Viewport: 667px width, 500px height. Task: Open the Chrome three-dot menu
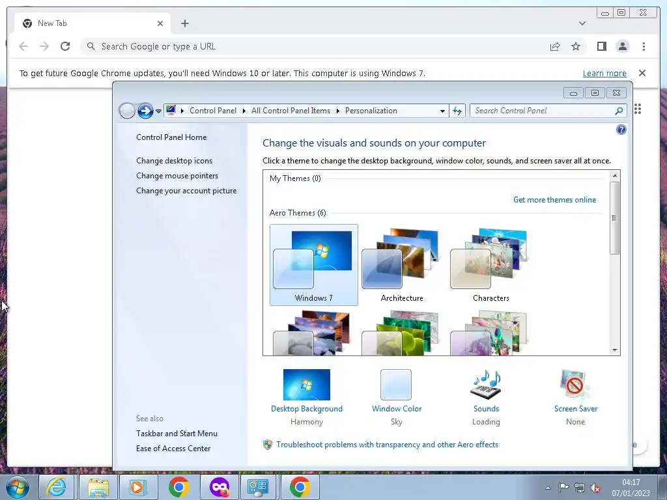pyautogui.click(x=644, y=46)
